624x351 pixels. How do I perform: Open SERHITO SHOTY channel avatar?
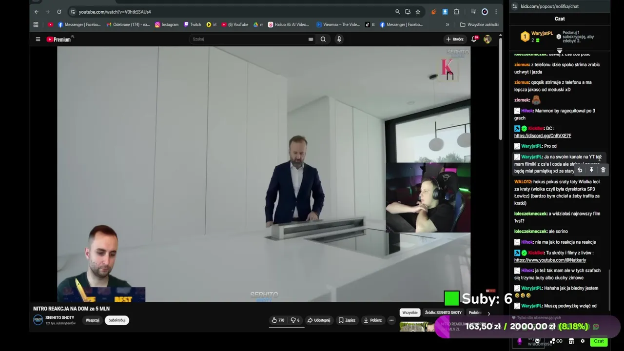(38, 320)
